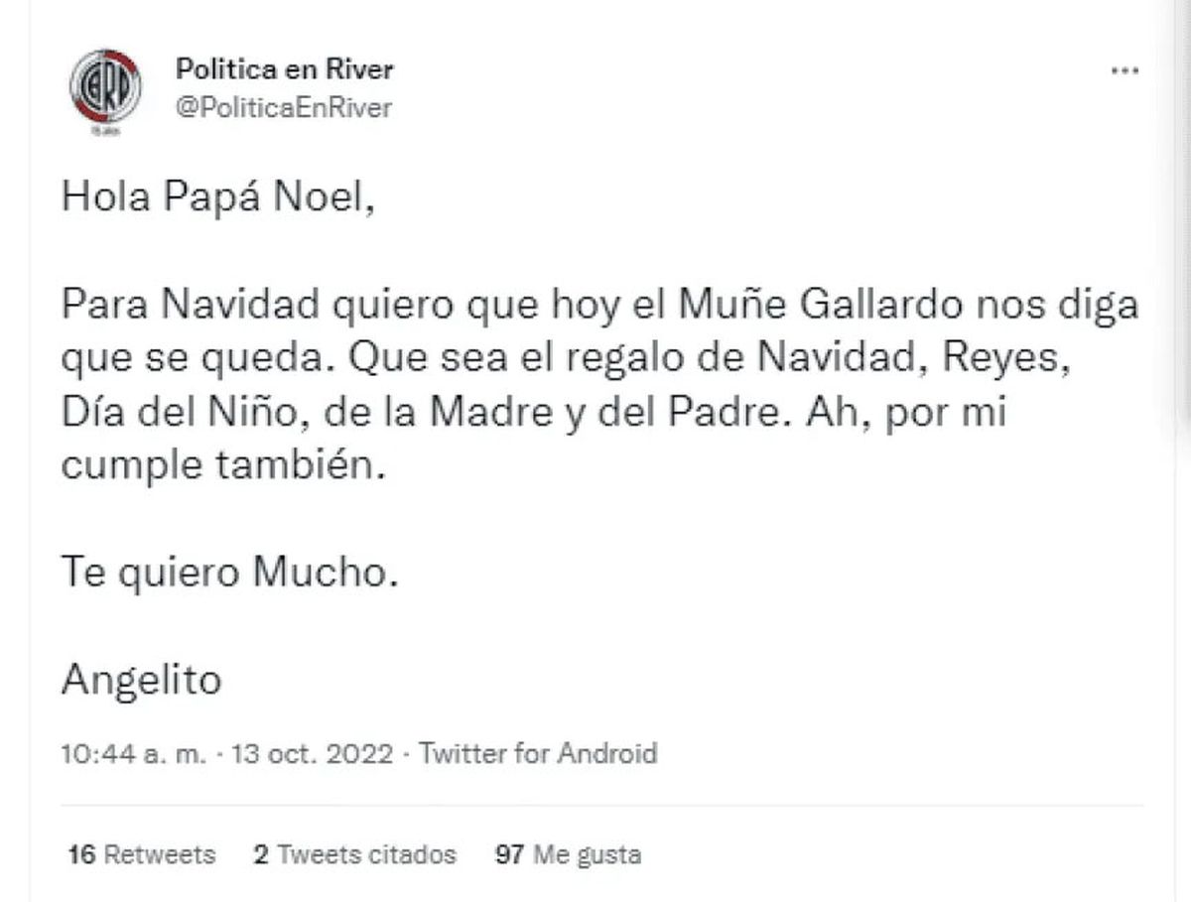Click the @PoliticaEnRiver handle
The height and width of the screenshot is (902, 1191).
(283, 107)
